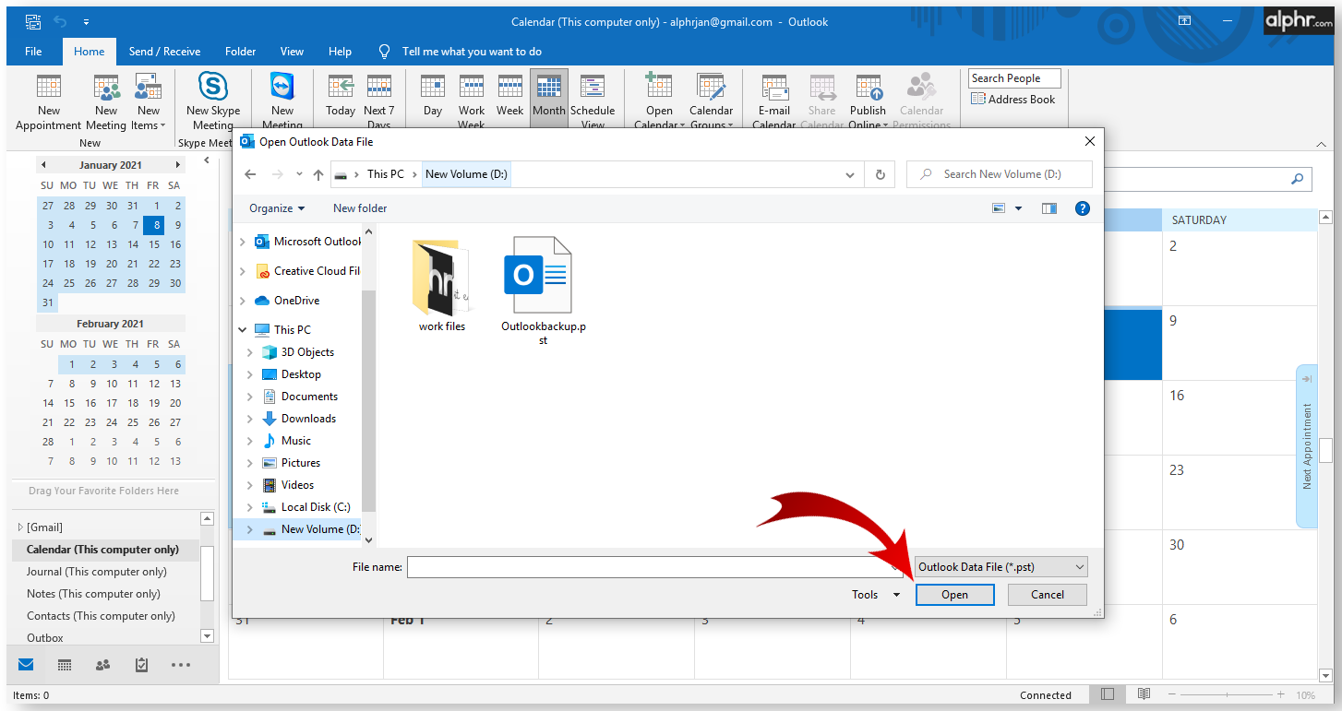Image resolution: width=1342 pixels, height=711 pixels.
Task: Click the Open button
Action: click(954, 595)
